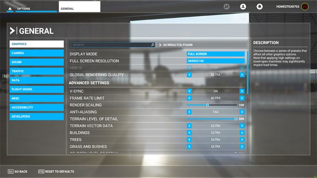Select the Camera settings category
This screenshot has width=317, height=178.
[x=37, y=53]
